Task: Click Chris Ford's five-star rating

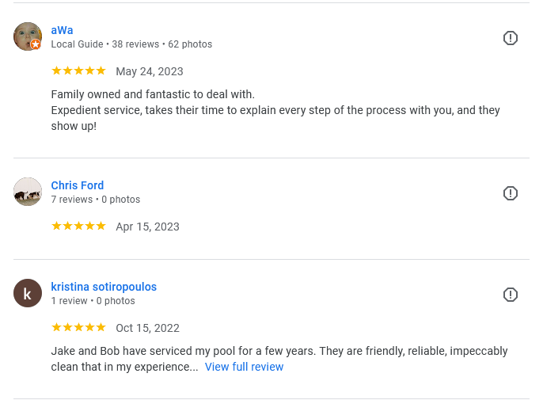Action: [78, 227]
